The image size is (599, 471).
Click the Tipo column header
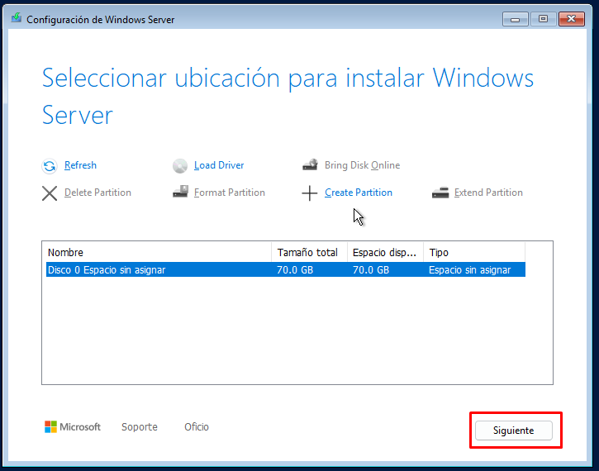point(474,252)
